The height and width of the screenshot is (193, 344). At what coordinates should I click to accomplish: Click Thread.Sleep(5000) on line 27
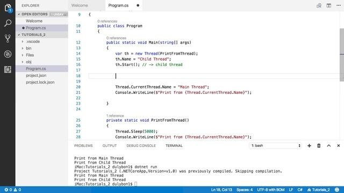(137, 131)
